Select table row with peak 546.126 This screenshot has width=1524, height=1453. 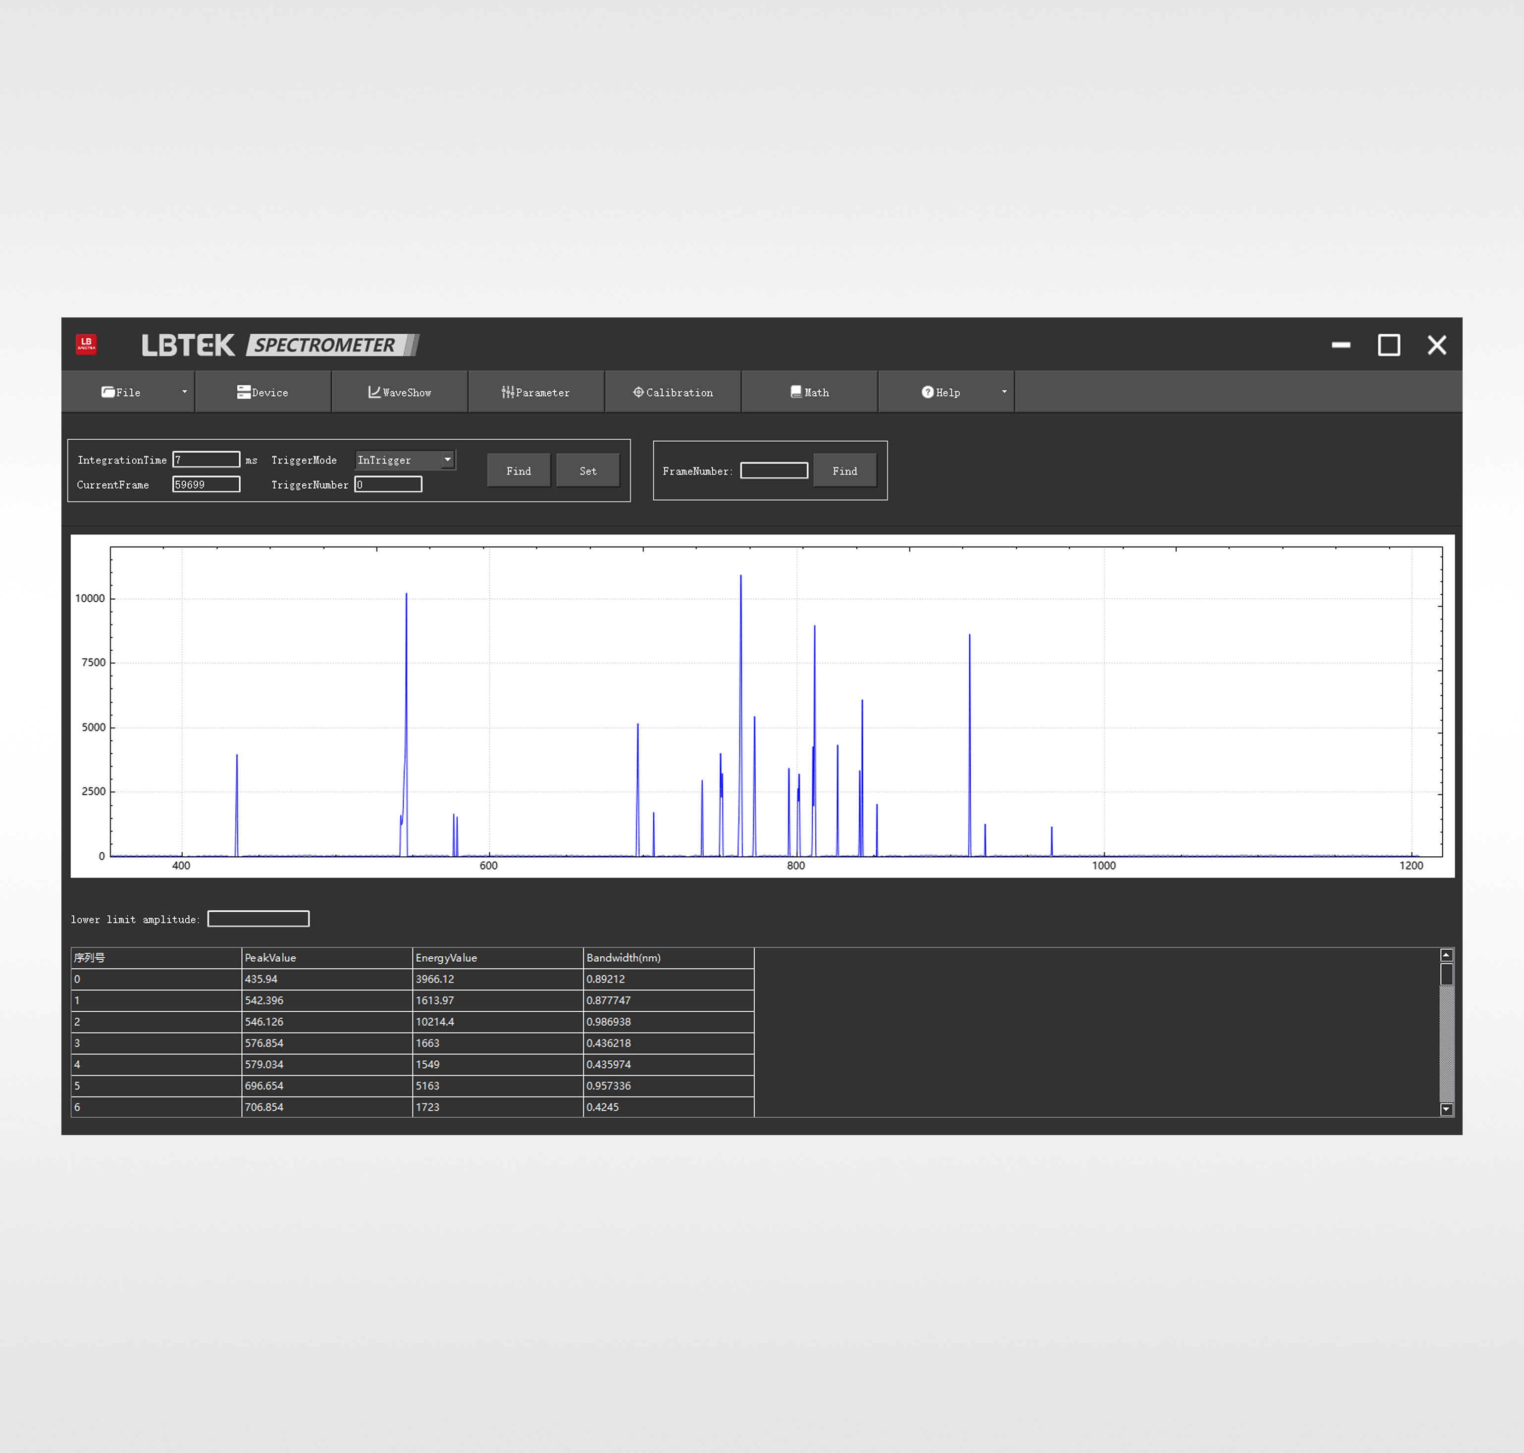[x=326, y=1022]
